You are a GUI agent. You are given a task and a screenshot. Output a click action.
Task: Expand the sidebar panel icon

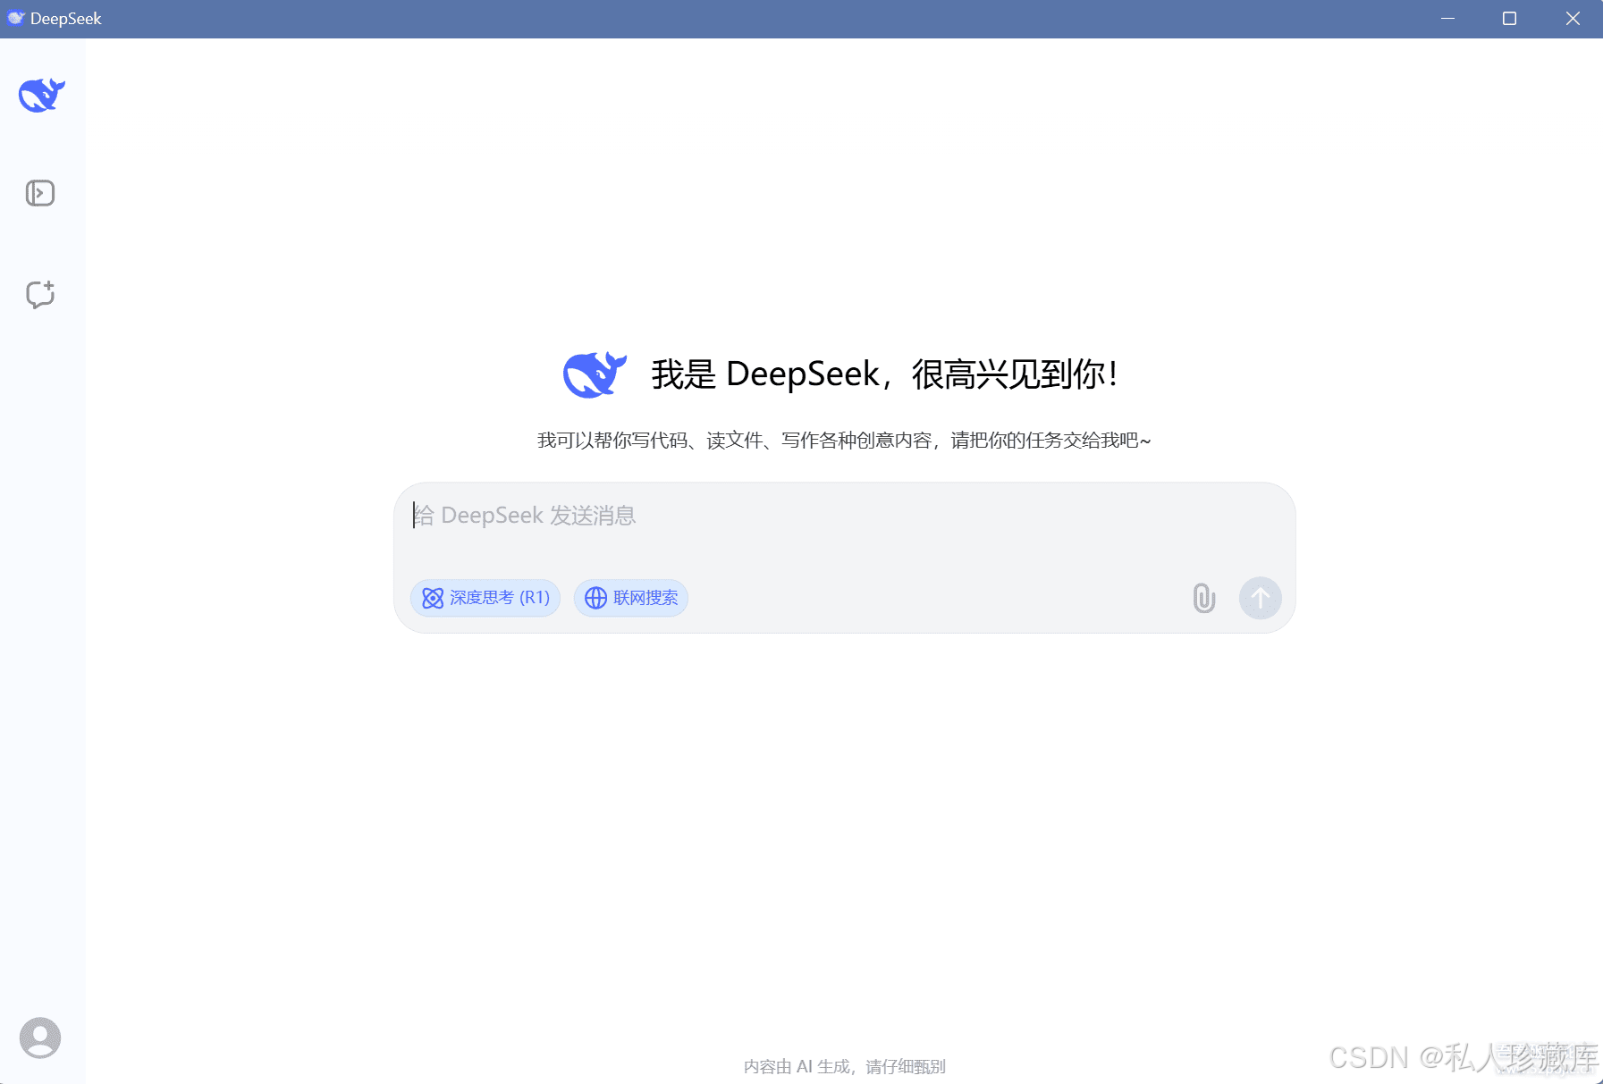pyautogui.click(x=40, y=193)
